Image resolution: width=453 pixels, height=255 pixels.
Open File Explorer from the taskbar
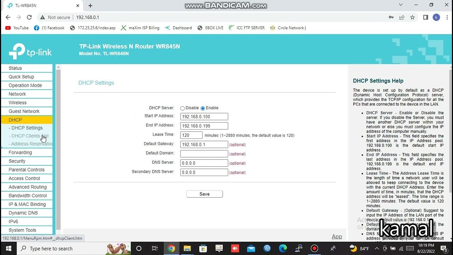point(187,248)
